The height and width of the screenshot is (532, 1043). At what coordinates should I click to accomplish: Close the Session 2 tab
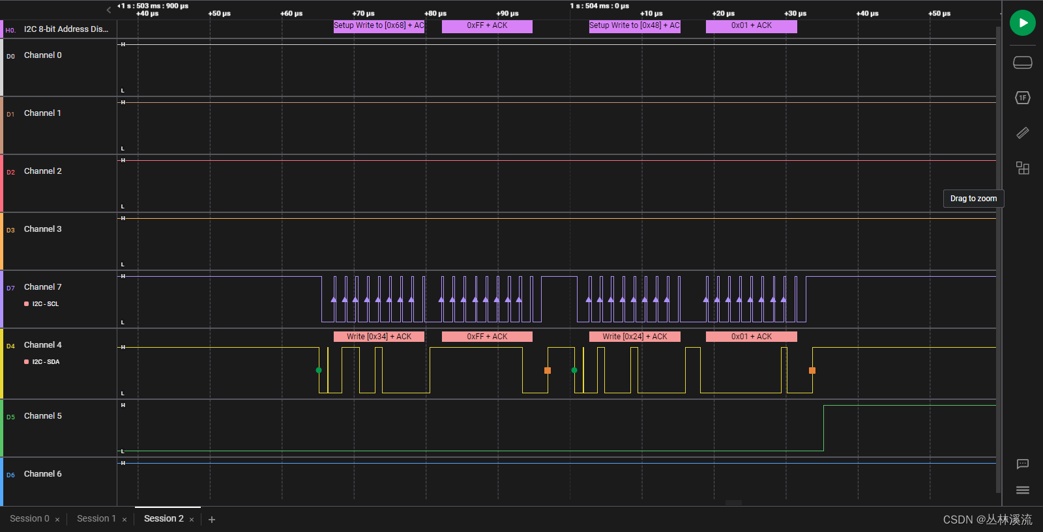(192, 520)
